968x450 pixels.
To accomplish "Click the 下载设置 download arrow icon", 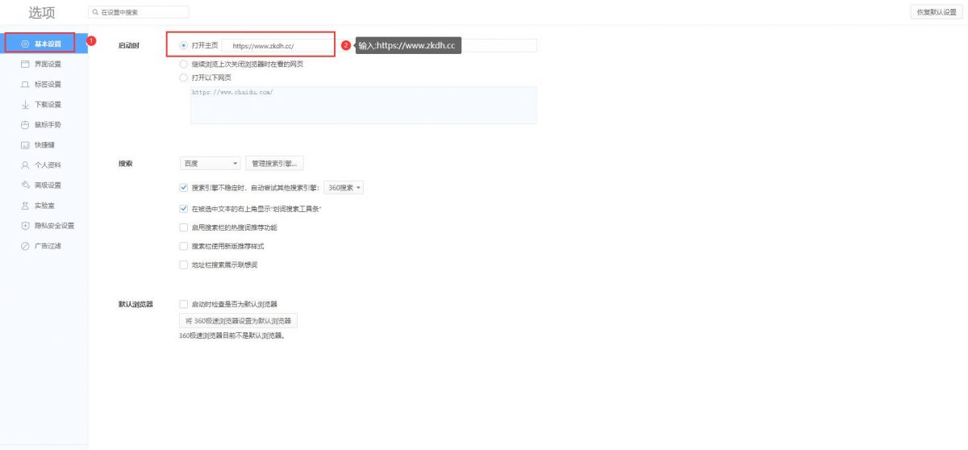I will pyautogui.click(x=26, y=104).
